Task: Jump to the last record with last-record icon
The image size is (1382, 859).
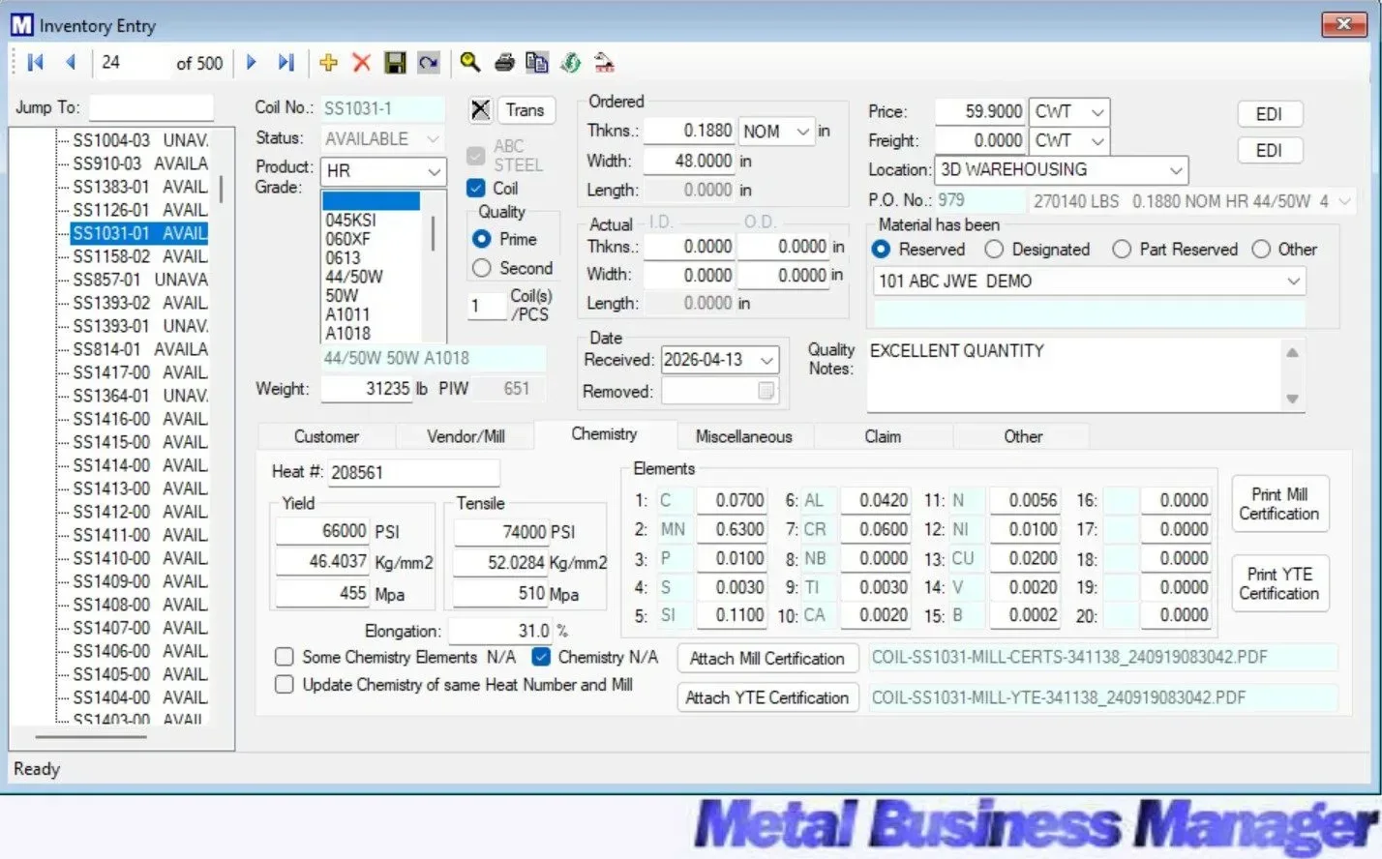Action: 285,62
